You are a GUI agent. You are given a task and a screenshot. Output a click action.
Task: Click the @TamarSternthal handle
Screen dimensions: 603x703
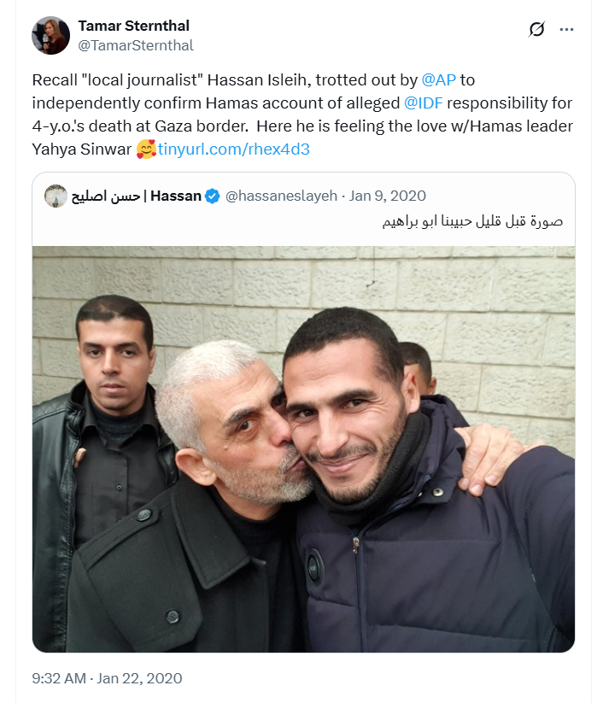point(136,45)
